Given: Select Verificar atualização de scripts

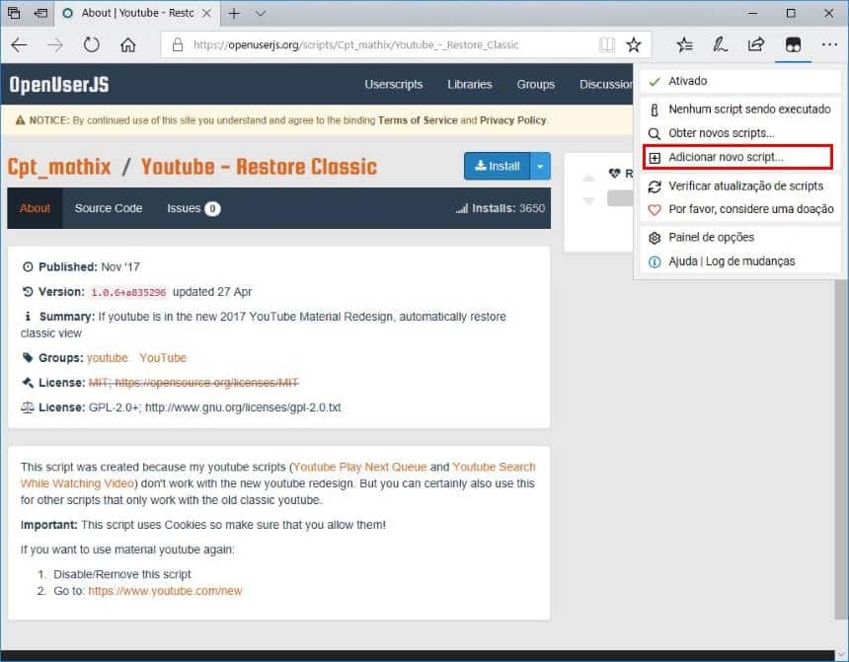Looking at the screenshot, I should tap(739, 186).
